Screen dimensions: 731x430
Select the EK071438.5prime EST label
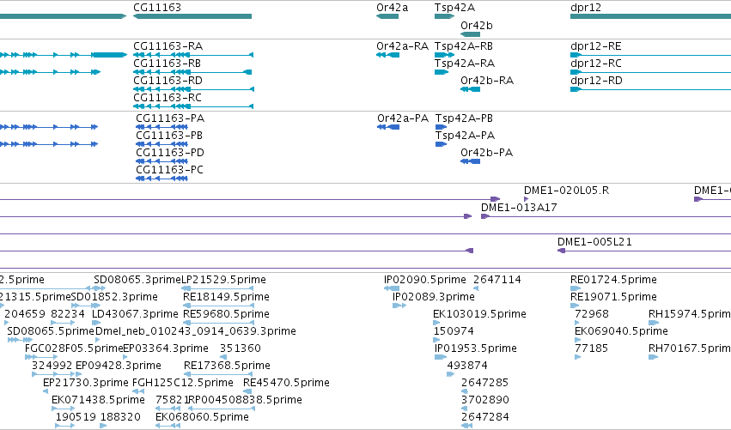coord(99,401)
